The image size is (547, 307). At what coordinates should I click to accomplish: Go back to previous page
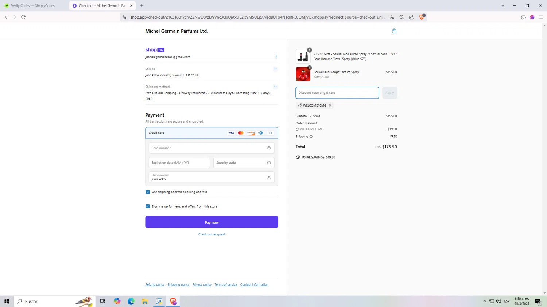point(6,17)
